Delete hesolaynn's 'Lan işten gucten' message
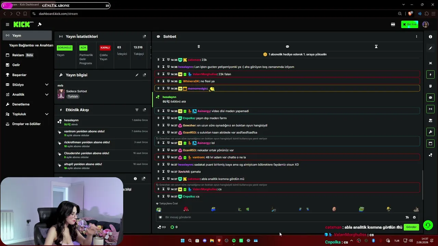This screenshot has width=438, height=246. [158, 67]
